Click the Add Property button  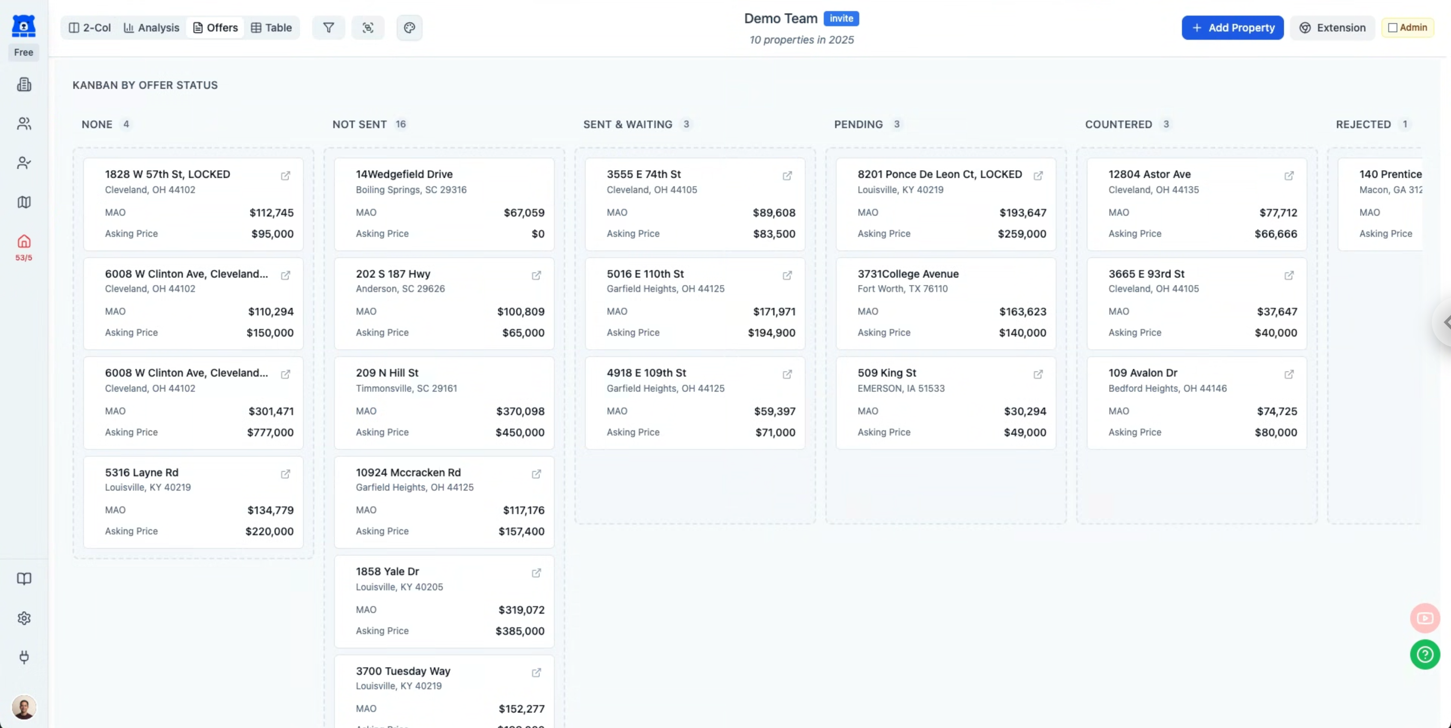pos(1232,28)
